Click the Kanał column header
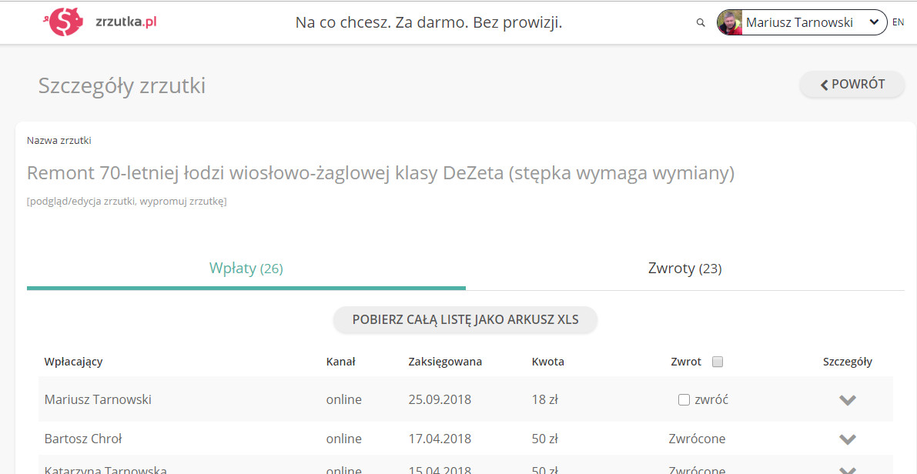 pyautogui.click(x=340, y=362)
